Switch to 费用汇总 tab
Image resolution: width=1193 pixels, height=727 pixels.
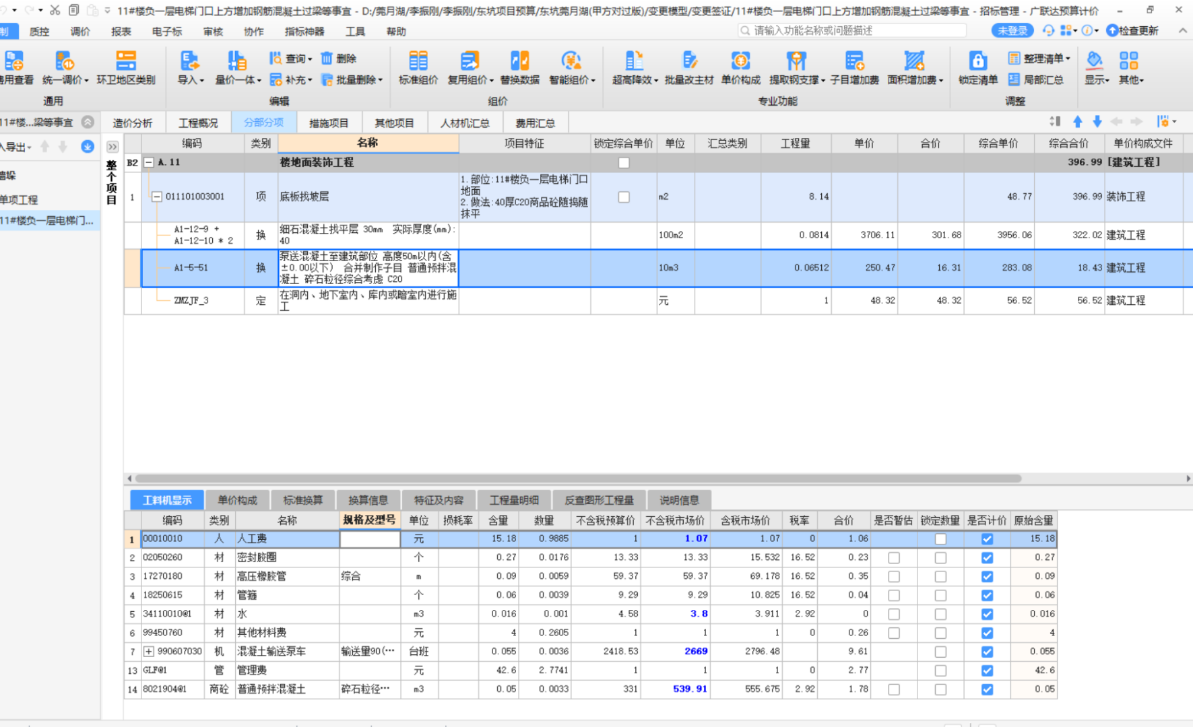[536, 123]
